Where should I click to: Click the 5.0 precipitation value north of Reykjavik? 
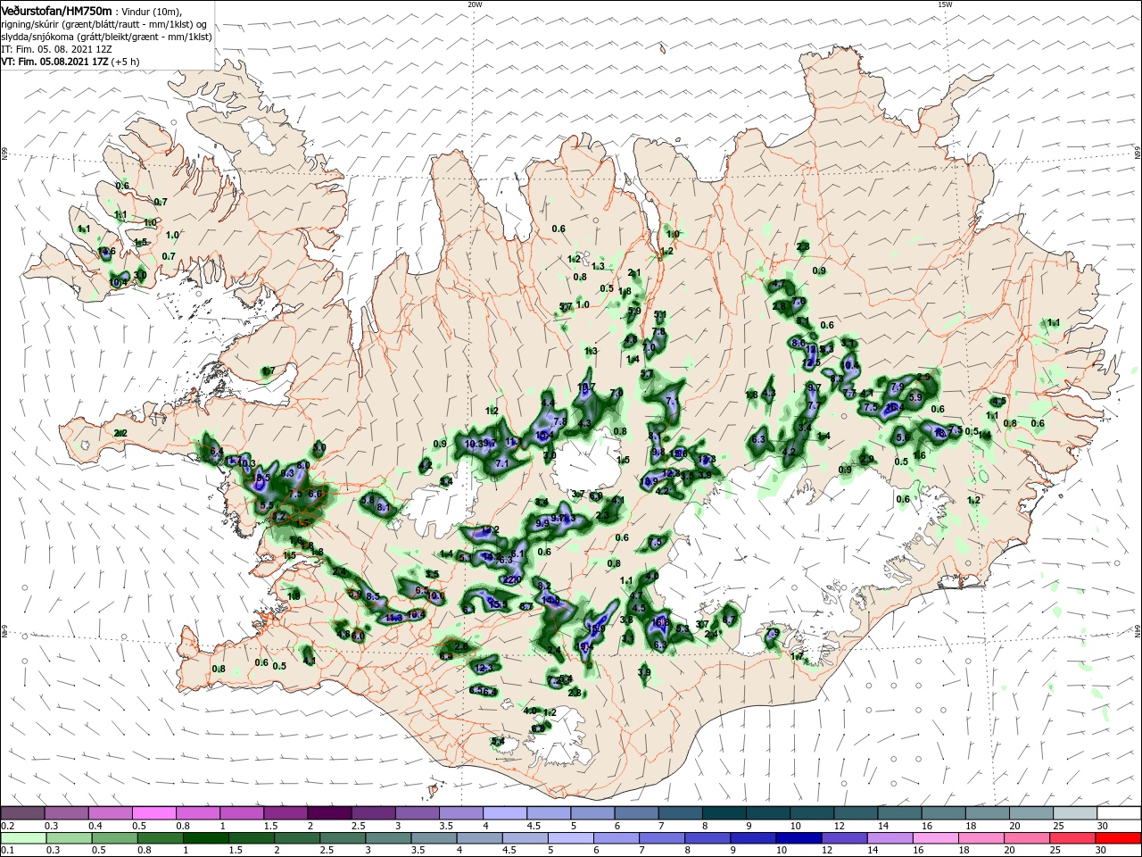[x=320, y=447]
